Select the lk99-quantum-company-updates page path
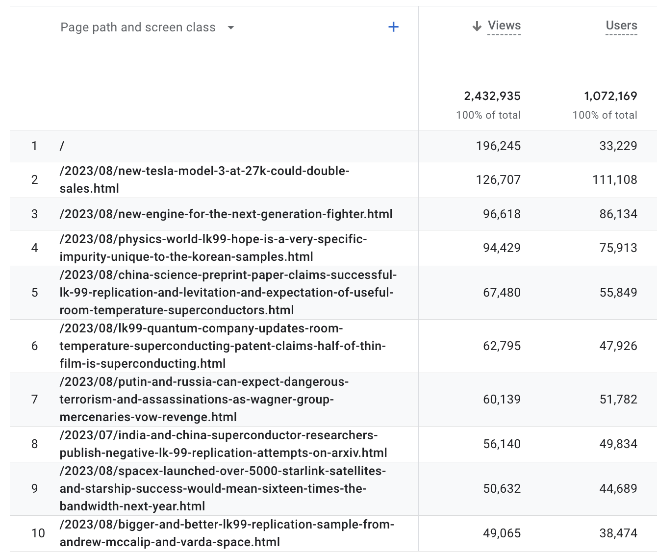Viewport: 657px width, 554px height. [222, 346]
